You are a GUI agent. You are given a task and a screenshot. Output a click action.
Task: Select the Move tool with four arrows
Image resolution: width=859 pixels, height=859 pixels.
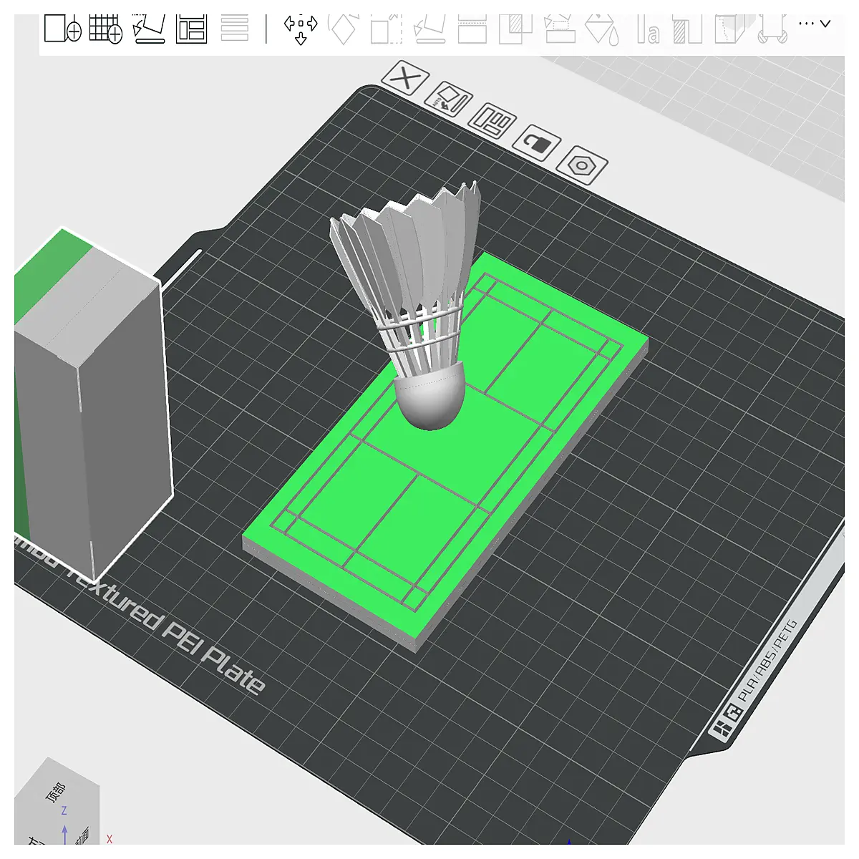coord(301,29)
